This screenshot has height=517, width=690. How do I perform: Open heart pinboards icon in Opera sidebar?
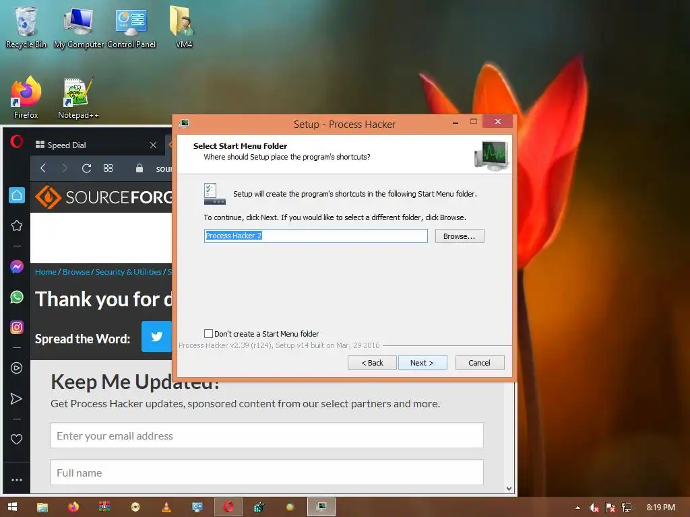point(16,439)
